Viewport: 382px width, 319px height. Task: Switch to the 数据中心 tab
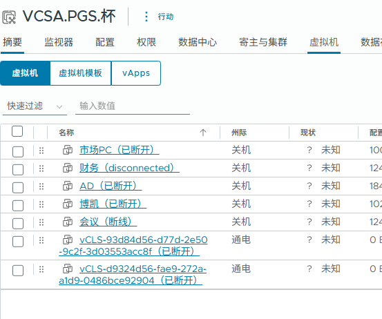tap(198, 42)
